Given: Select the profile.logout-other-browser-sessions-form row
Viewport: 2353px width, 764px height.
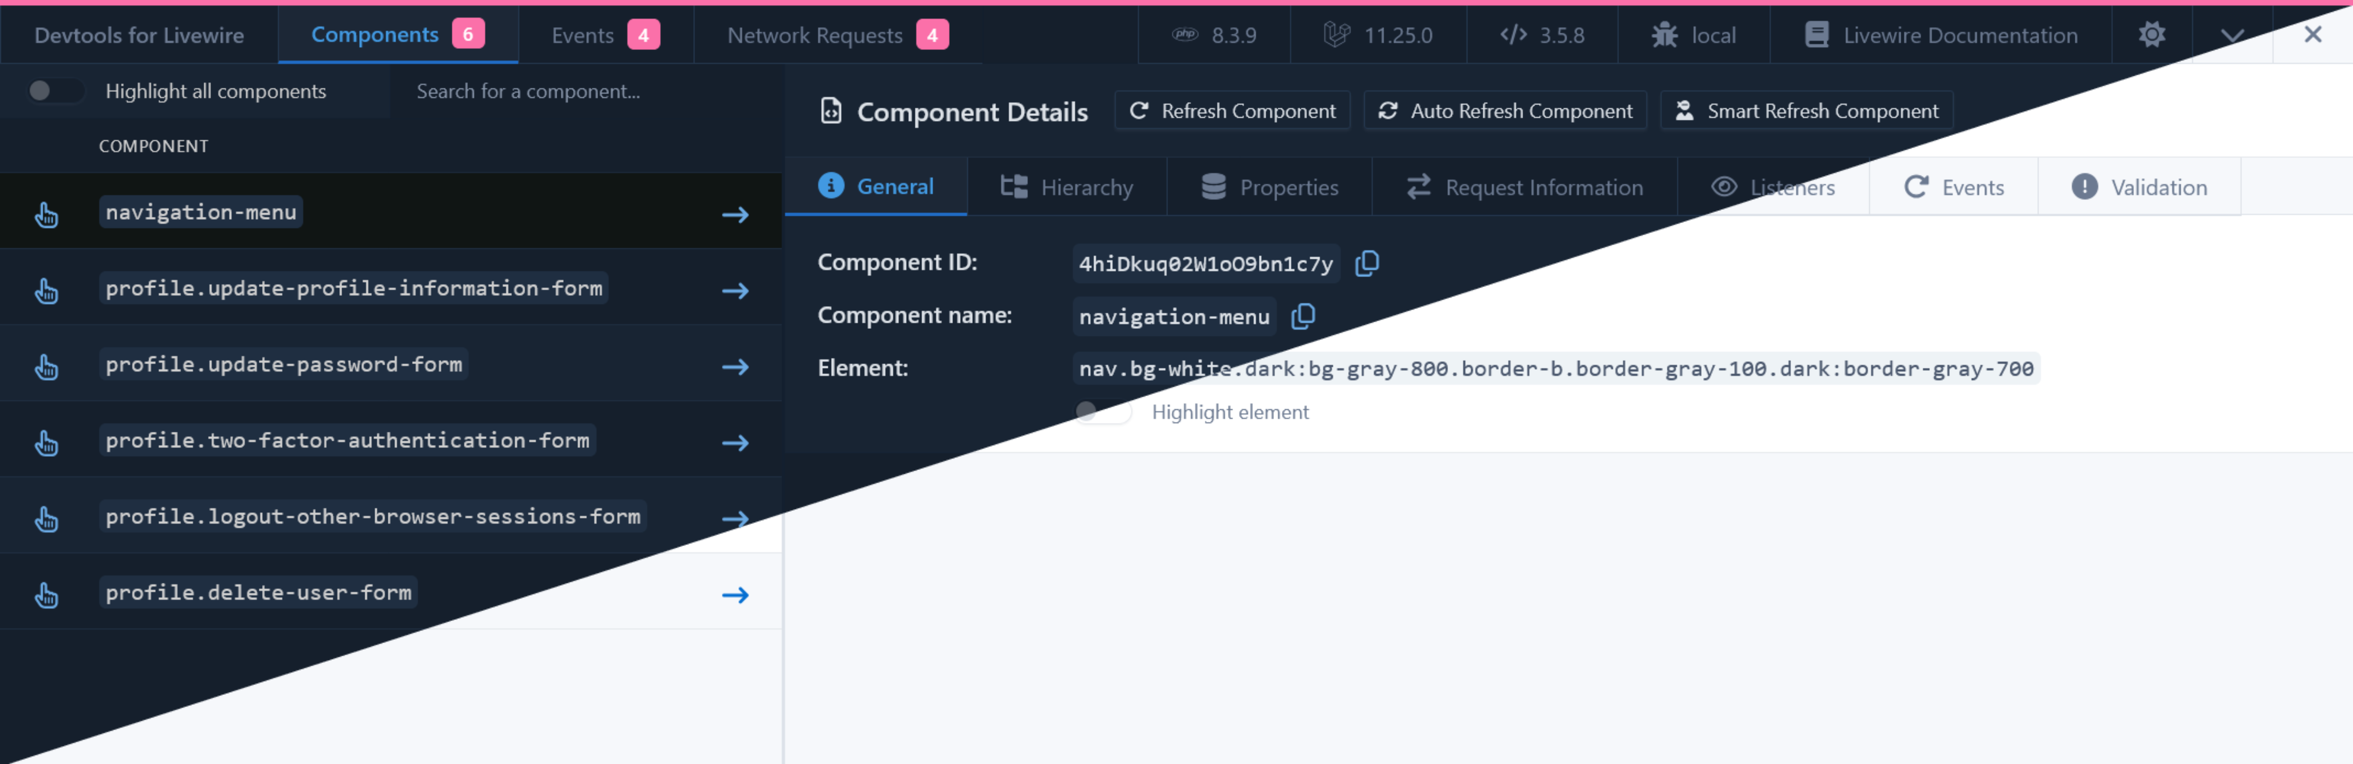Looking at the screenshot, I should pyautogui.click(x=391, y=516).
